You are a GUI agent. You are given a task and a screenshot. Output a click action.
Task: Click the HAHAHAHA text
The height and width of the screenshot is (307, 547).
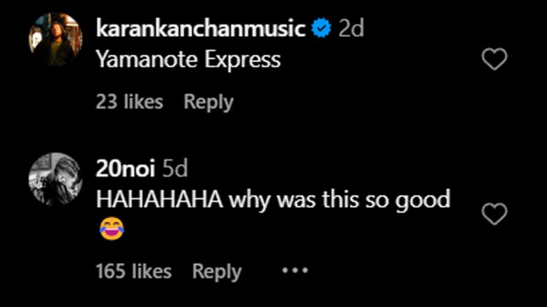click(159, 200)
